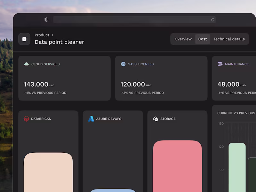The width and height of the screenshot is (256, 192).
Task: Click the AZURE DEVOPS card label
Action: tap(109, 119)
